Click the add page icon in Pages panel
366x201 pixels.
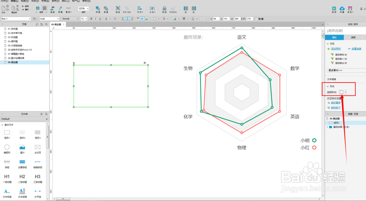pyautogui.click(x=37, y=24)
